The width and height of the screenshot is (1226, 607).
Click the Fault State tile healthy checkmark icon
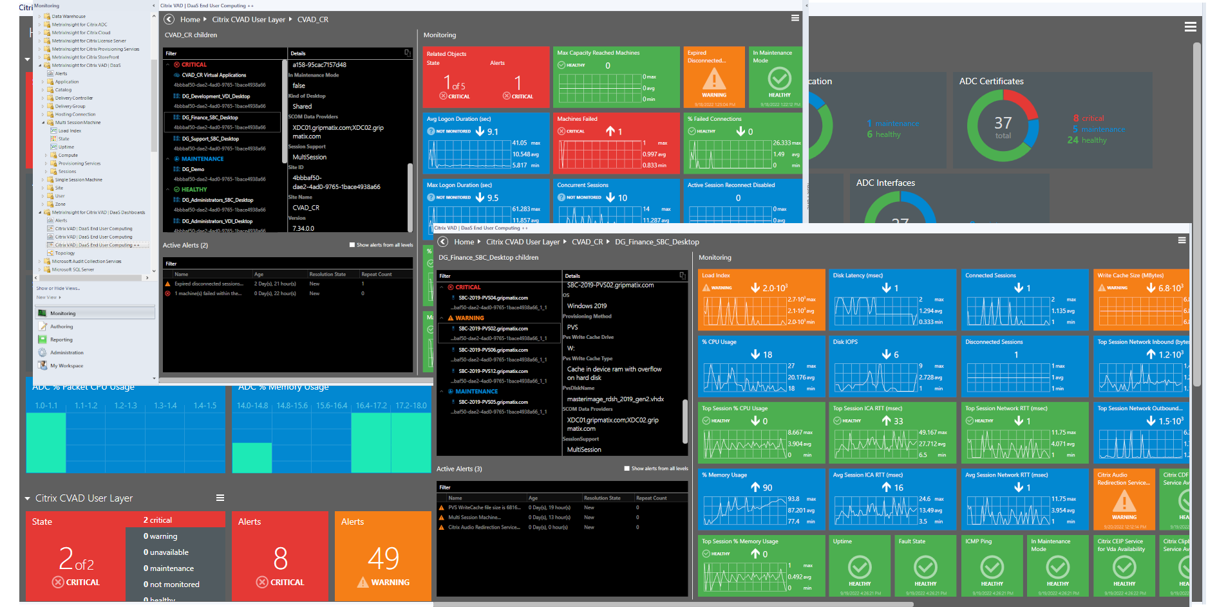[x=925, y=567]
